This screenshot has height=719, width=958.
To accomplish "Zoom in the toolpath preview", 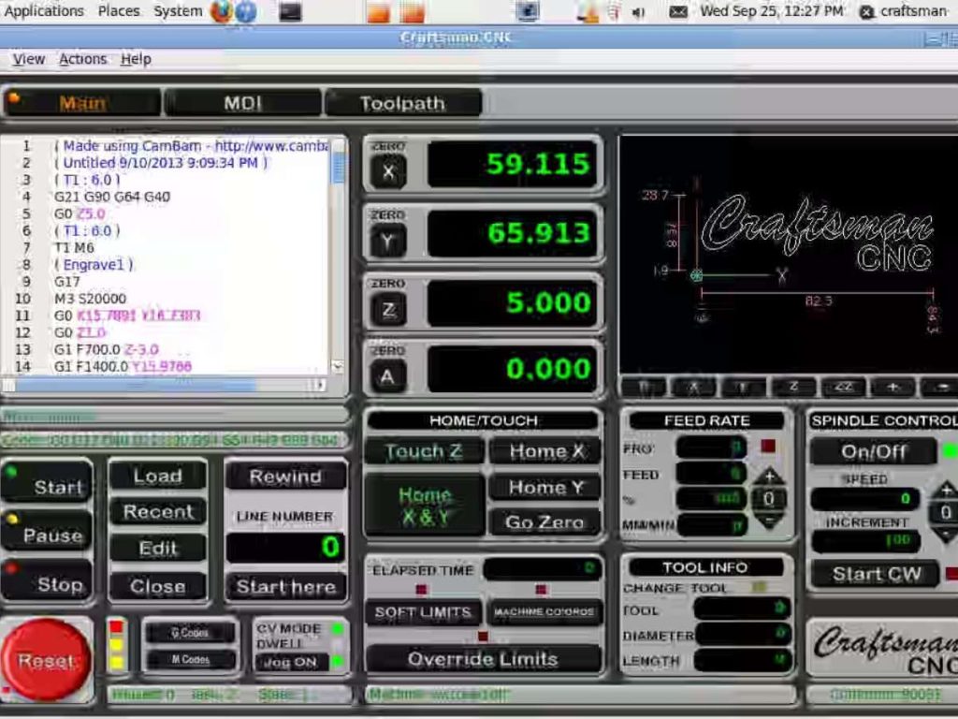I will [x=893, y=387].
